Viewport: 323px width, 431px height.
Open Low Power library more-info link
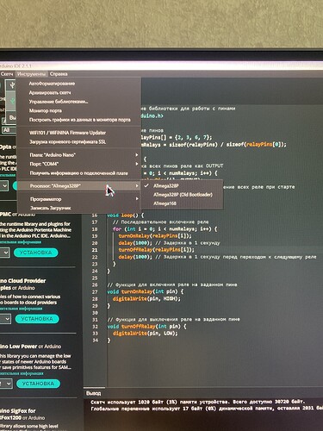pyautogui.click(x=22, y=373)
